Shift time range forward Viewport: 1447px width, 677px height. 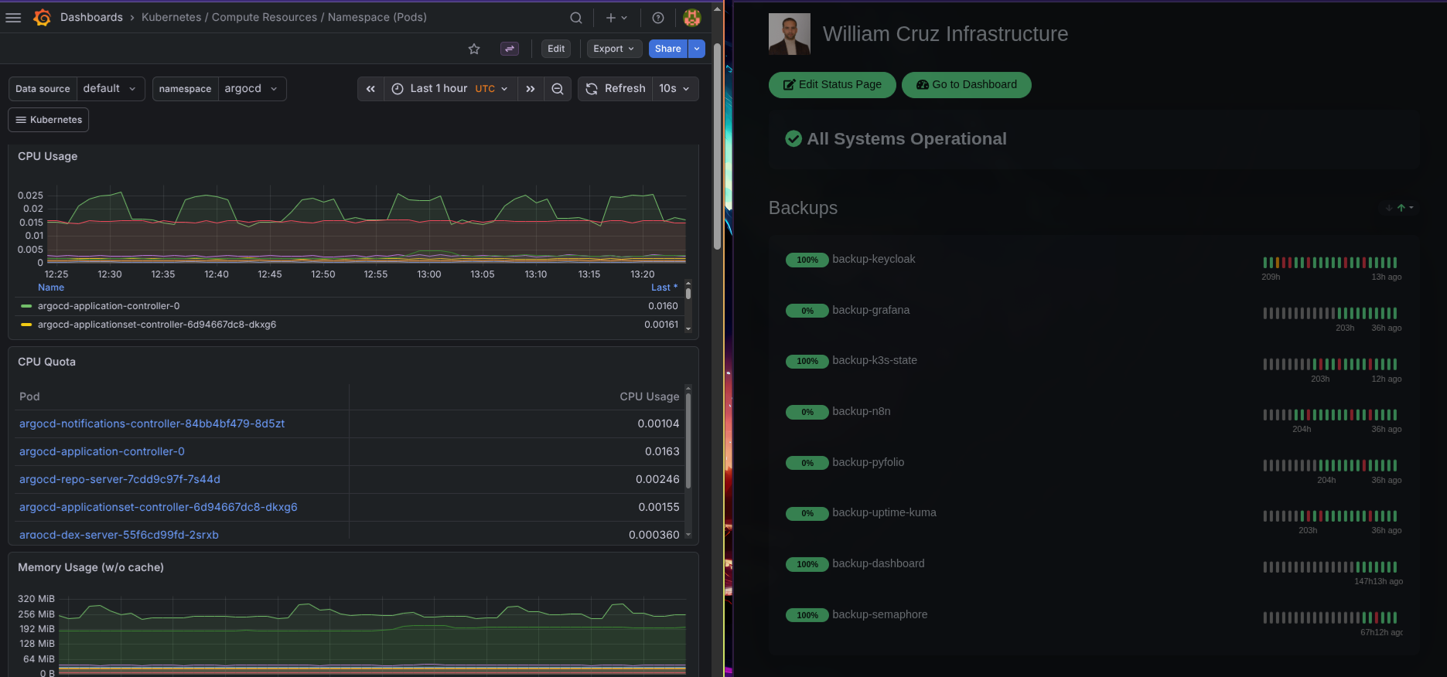click(x=530, y=89)
